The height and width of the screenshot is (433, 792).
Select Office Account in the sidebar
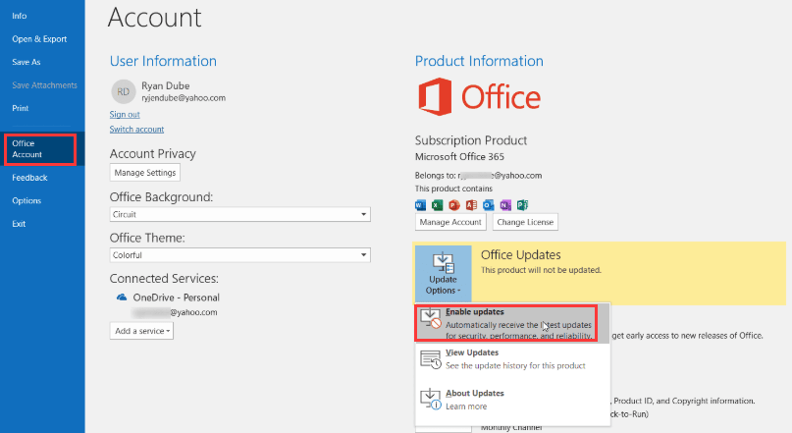point(40,149)
